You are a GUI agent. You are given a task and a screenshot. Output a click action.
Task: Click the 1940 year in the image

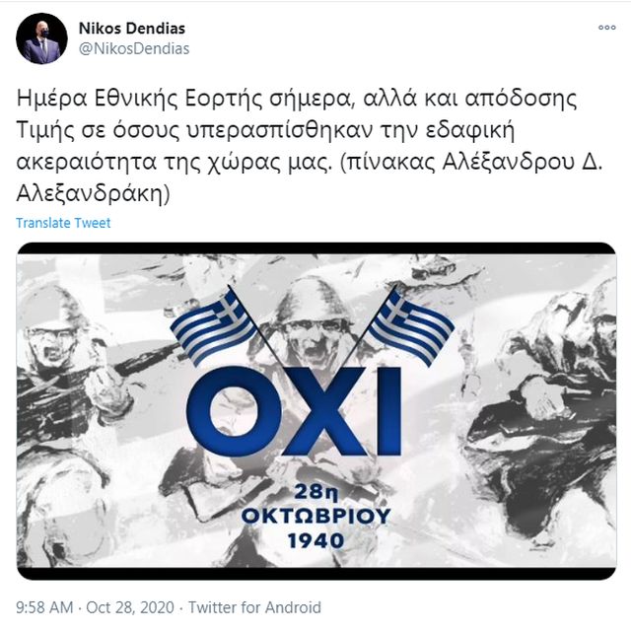coord(315,540)
